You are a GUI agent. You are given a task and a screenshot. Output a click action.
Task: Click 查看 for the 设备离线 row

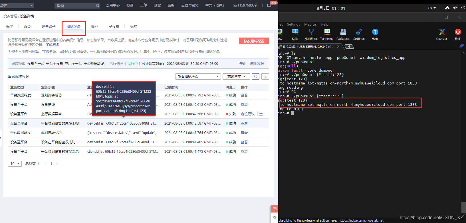click(244, 105)
